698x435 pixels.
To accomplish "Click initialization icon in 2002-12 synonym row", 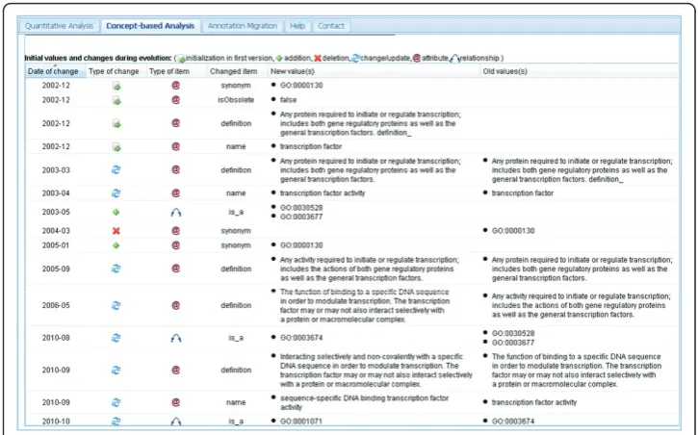I will 116,86.
